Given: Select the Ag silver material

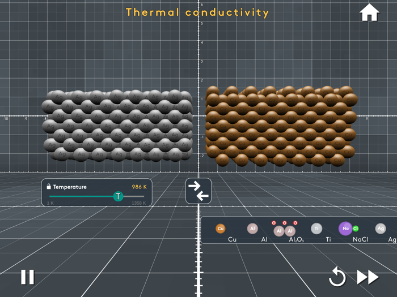Looking at the screenshot, I should [381, 229].
